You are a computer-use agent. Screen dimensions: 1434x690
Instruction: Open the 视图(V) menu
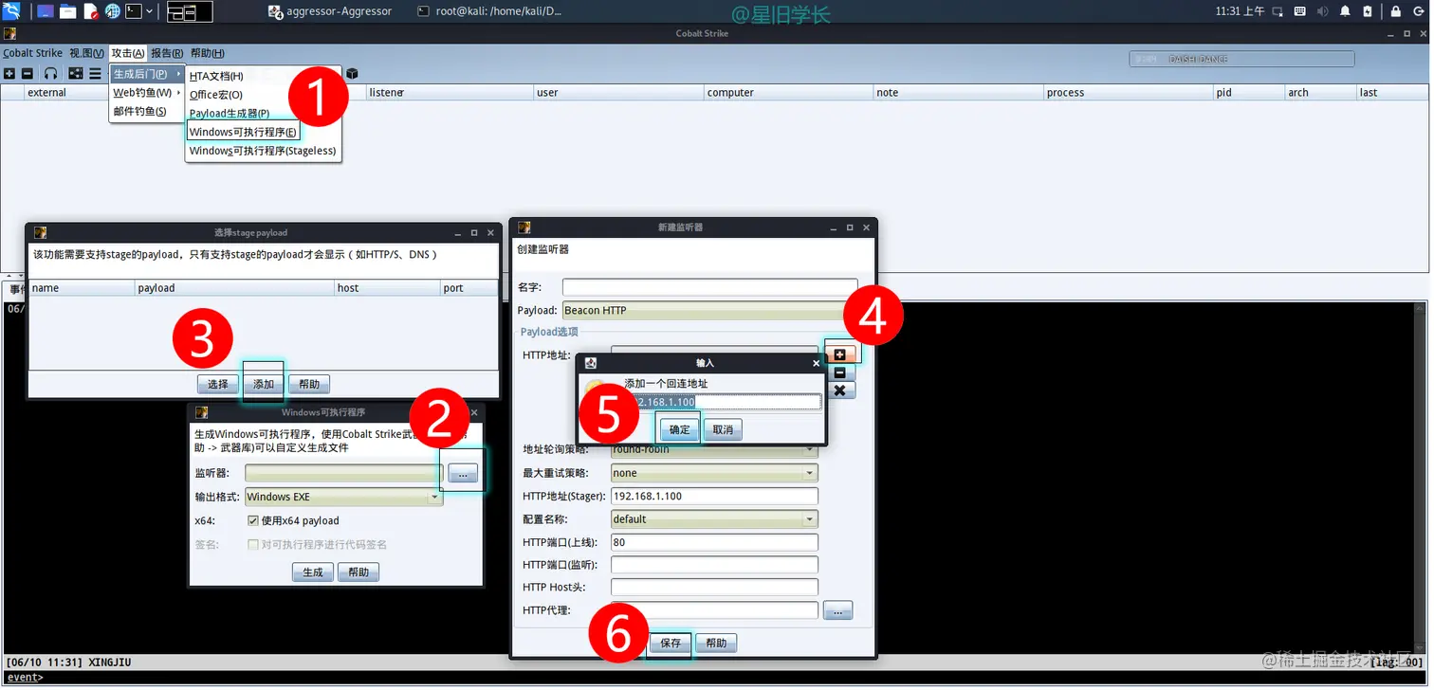click(87, 53)
